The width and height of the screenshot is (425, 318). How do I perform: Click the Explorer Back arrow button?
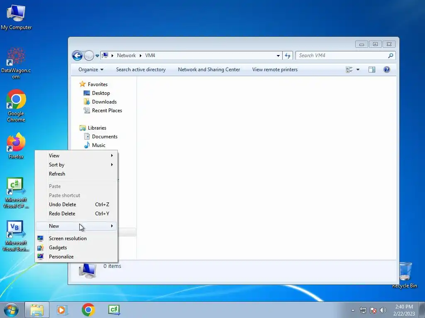77,56
